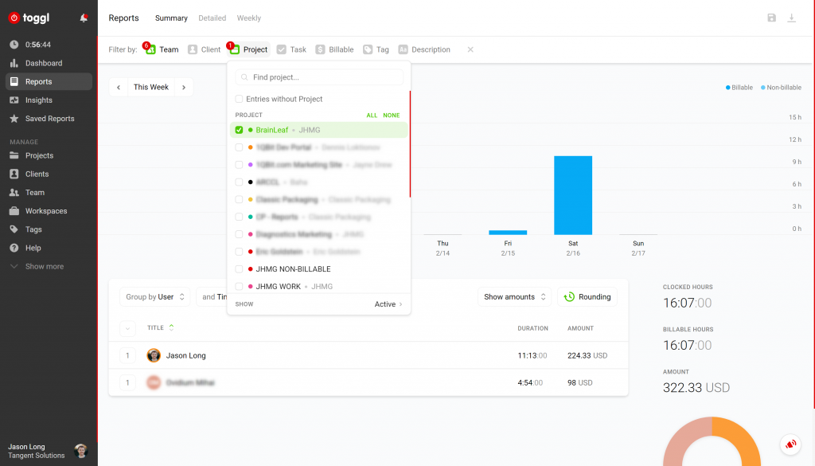Open the Team filter
The height and width of the screenshot is (466, 815).
pyautogui.click(x=162, y=49)
